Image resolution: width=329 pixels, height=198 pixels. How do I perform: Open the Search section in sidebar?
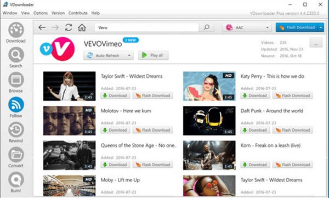pyautogui.click(x=16, y=58)
